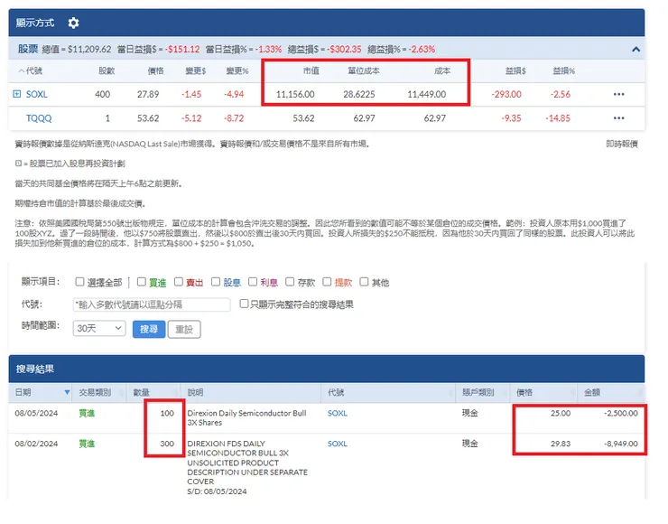The height and width of the screenshot is (524, 668).
Task: Select Direxion Daily Semiconductor Bull description
Action: coord(246,417)
